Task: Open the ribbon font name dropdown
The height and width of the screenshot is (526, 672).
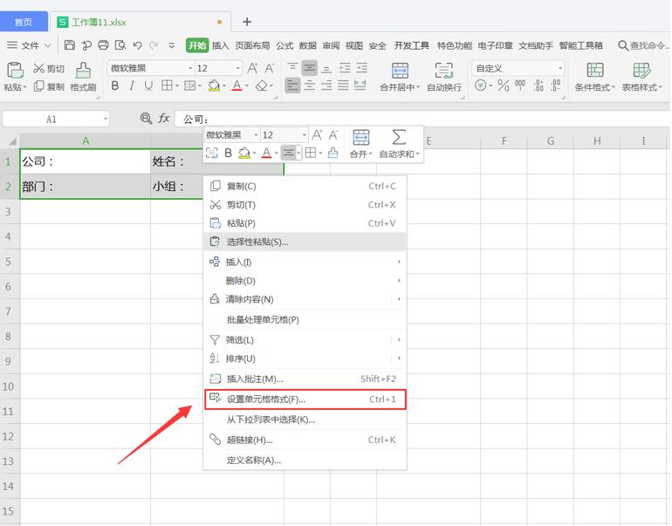Action: point(190,68)
